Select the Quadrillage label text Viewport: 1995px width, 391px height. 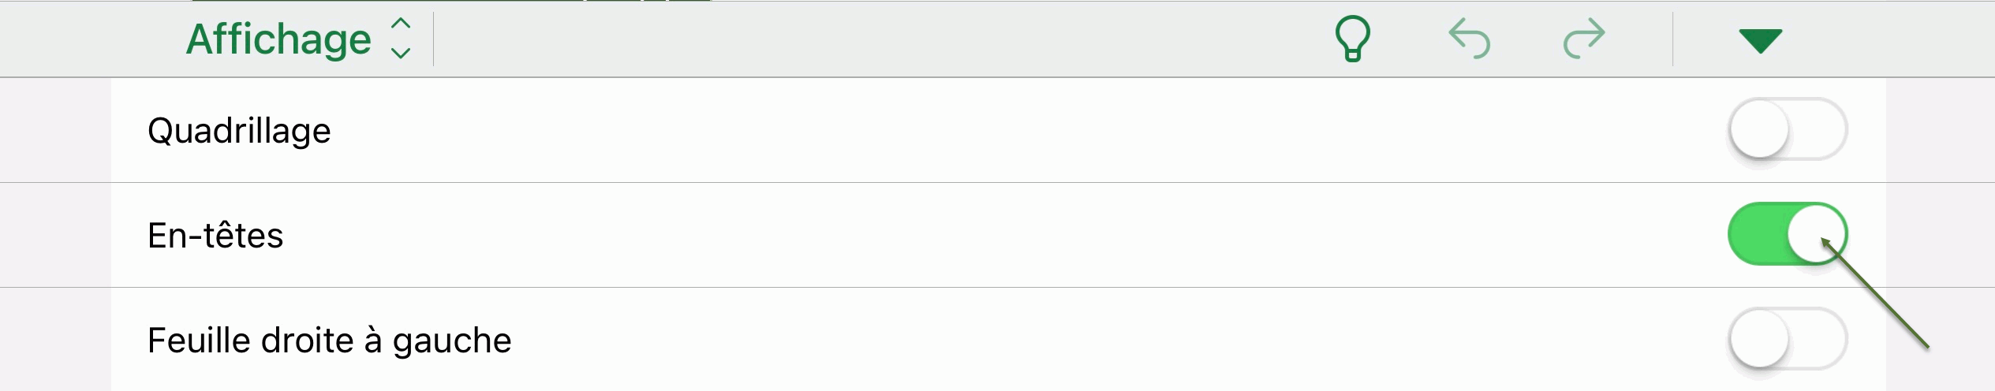point(239,131)
